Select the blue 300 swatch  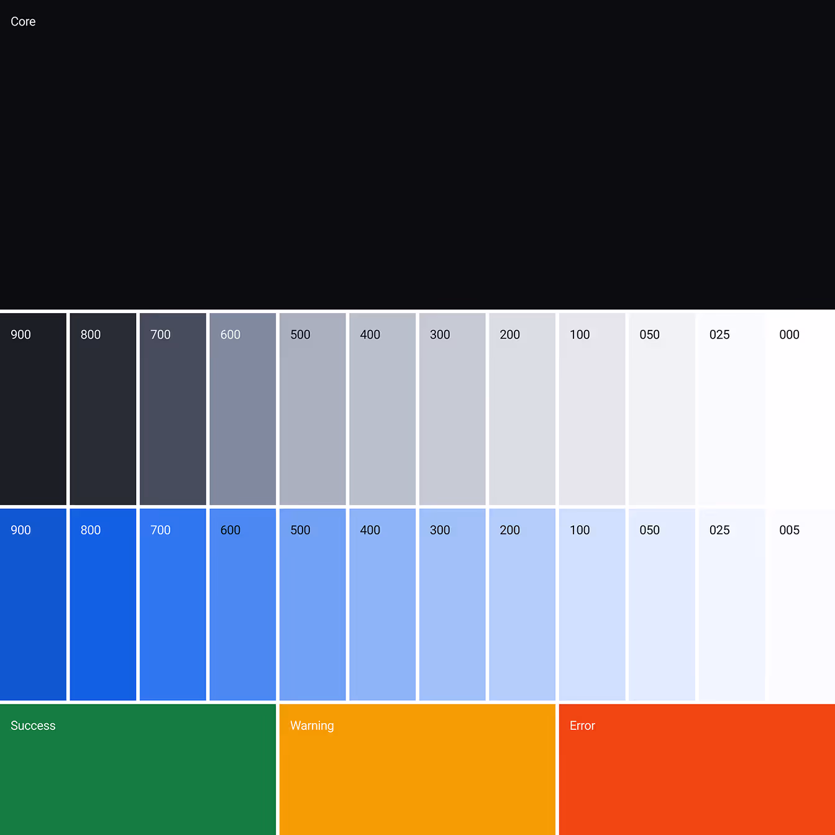click(x=452, y=605)
